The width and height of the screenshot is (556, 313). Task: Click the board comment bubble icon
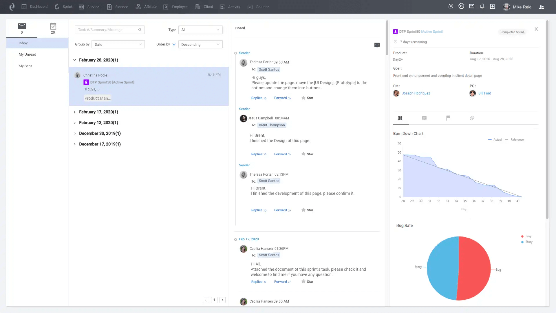coord(377,45)
